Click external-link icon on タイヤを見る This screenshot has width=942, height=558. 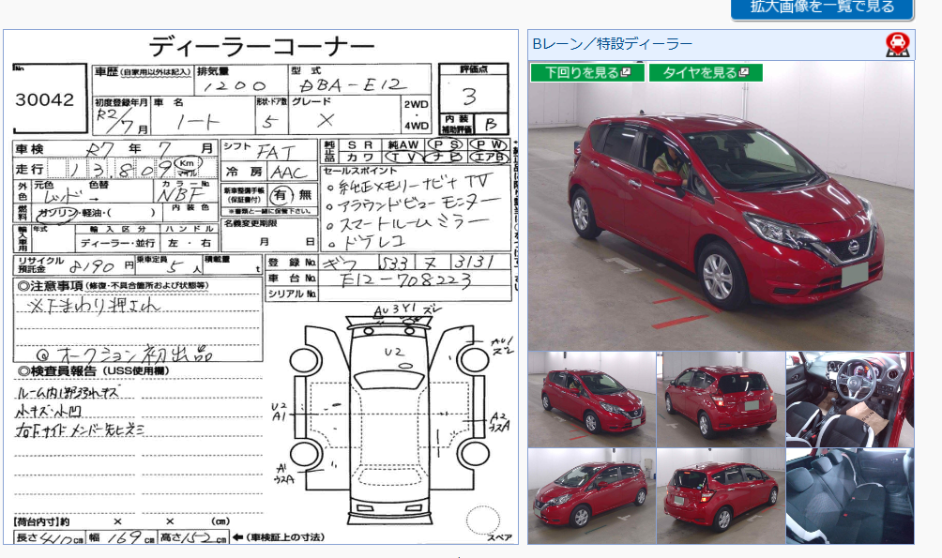[744, 72]
